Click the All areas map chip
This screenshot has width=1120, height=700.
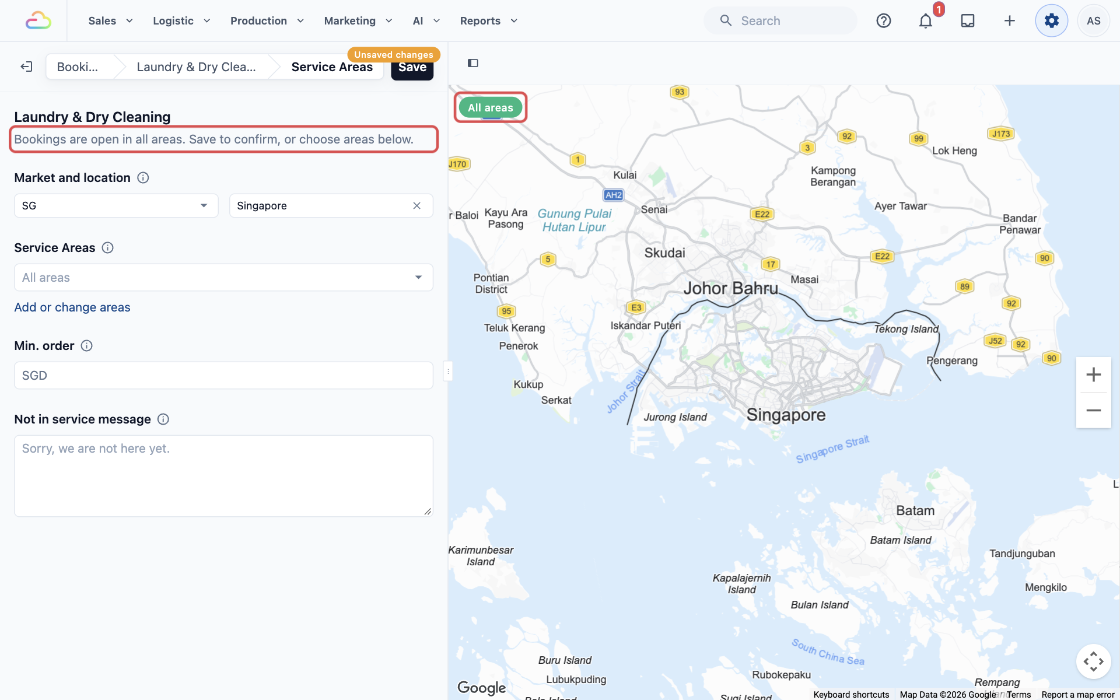tap(491, 107)
